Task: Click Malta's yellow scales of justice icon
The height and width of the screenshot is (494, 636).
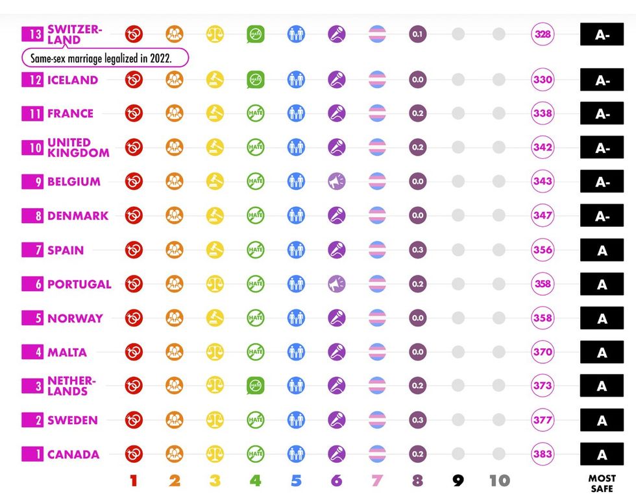Action: (x=215, y=352)
